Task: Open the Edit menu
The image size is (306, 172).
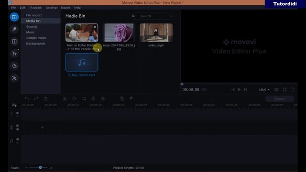Action: click(x=22, y=8)
